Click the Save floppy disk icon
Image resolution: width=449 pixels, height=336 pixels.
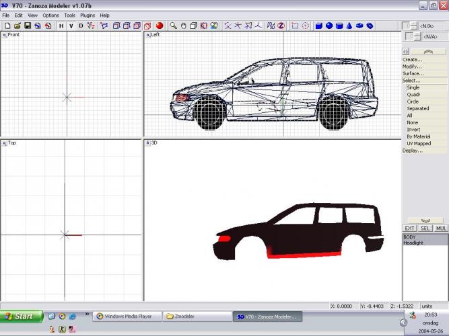(x=28, y=26)
